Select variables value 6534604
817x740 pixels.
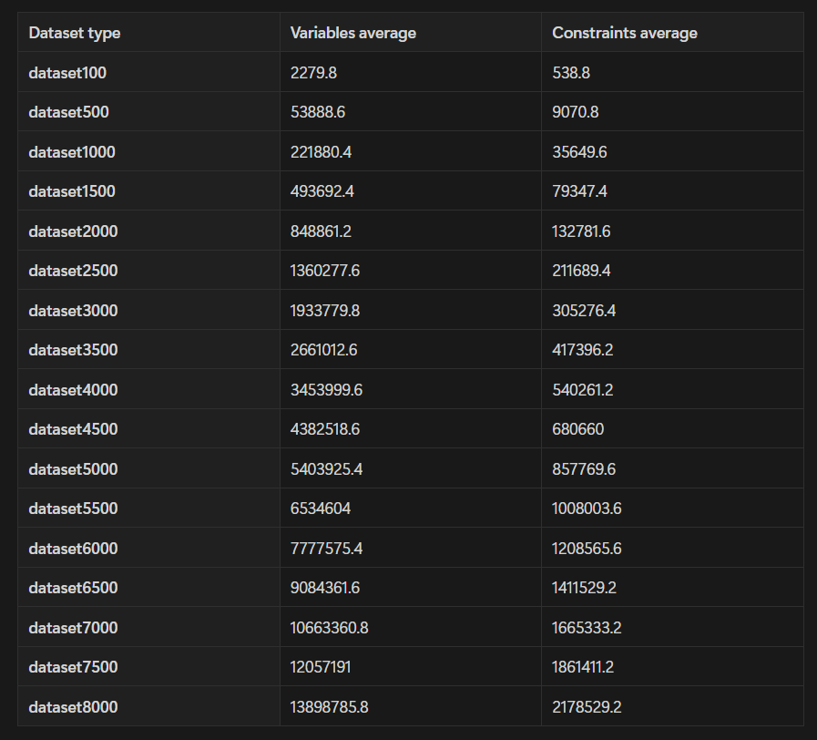click(x=321, y=509)
